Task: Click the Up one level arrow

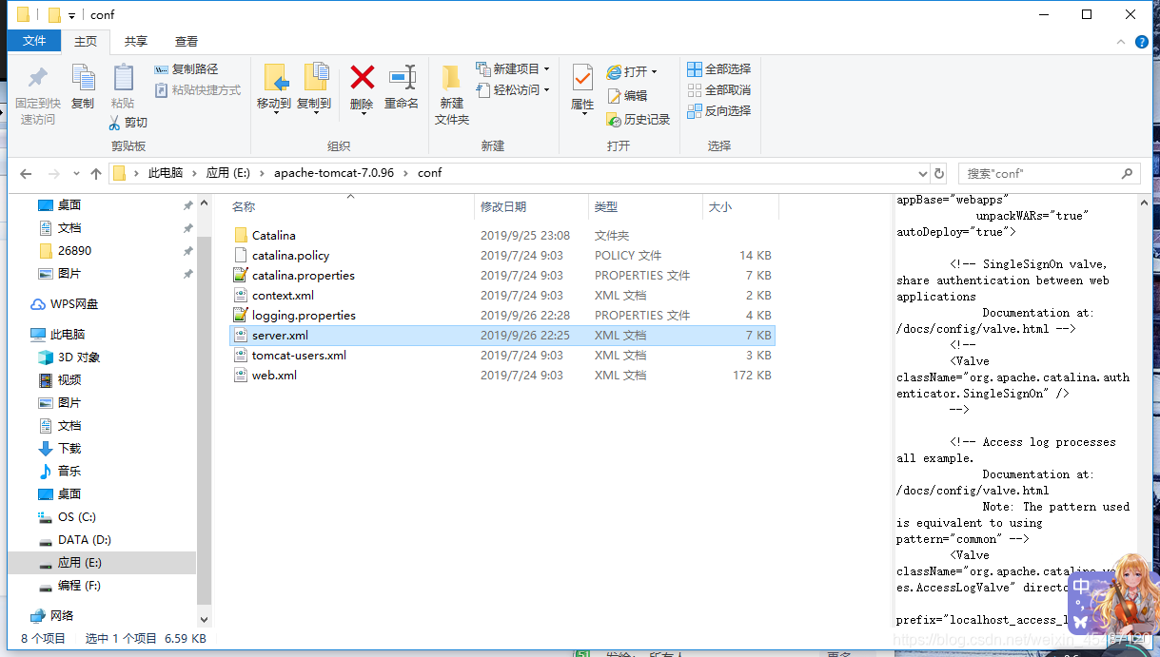Action: (96, 174)
